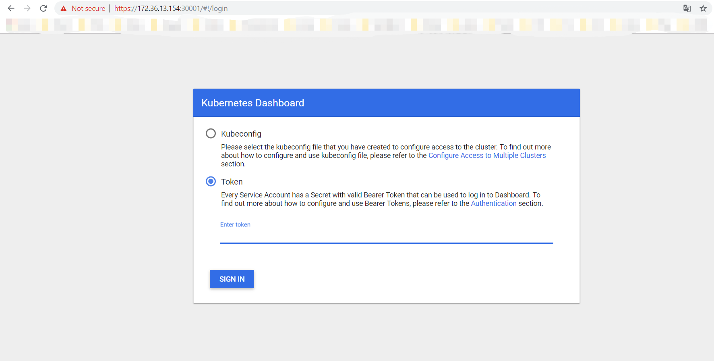This screenshot has height=361, width=714.
Task: Select the Kubeconfig radio button
Action: point(211,133)
